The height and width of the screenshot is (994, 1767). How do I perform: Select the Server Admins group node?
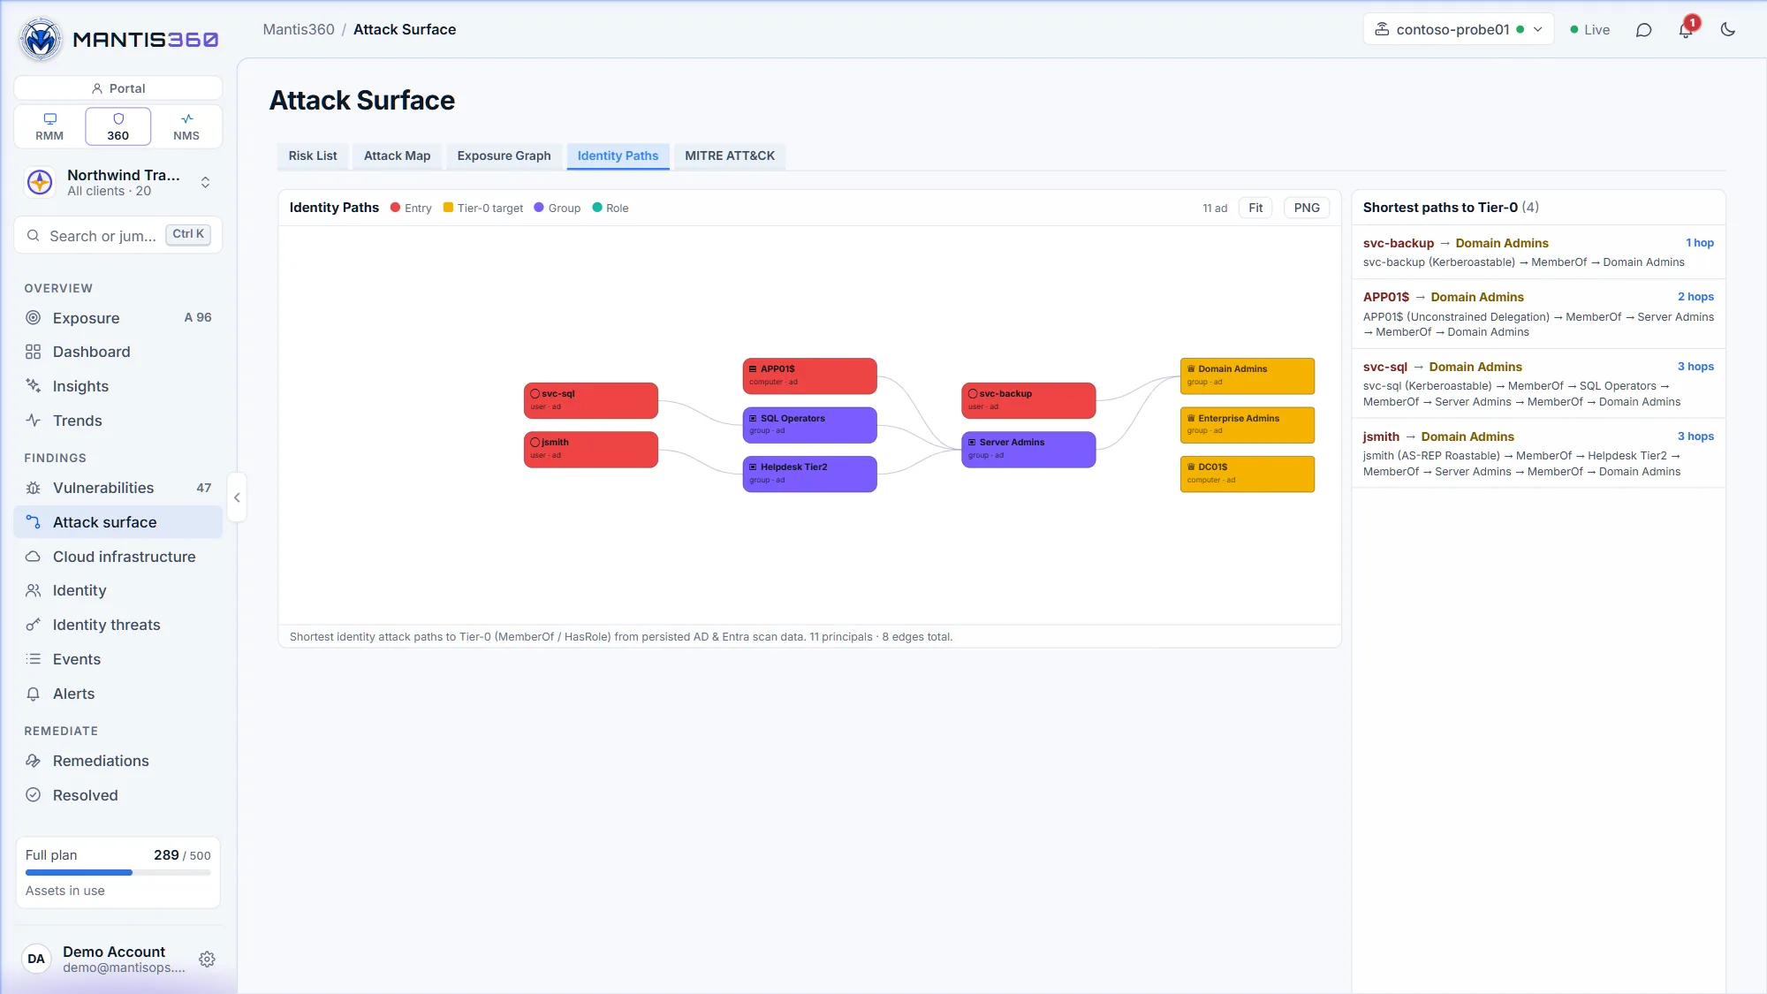click(x=1028, y=450)
